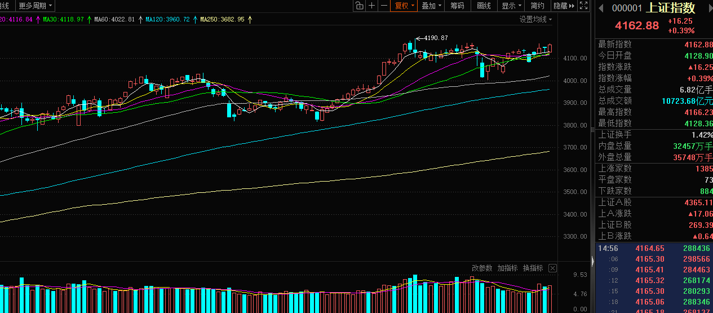Go to previous stock with left arrow
This screenshot has height=313, width=713.
coord(601,8)
